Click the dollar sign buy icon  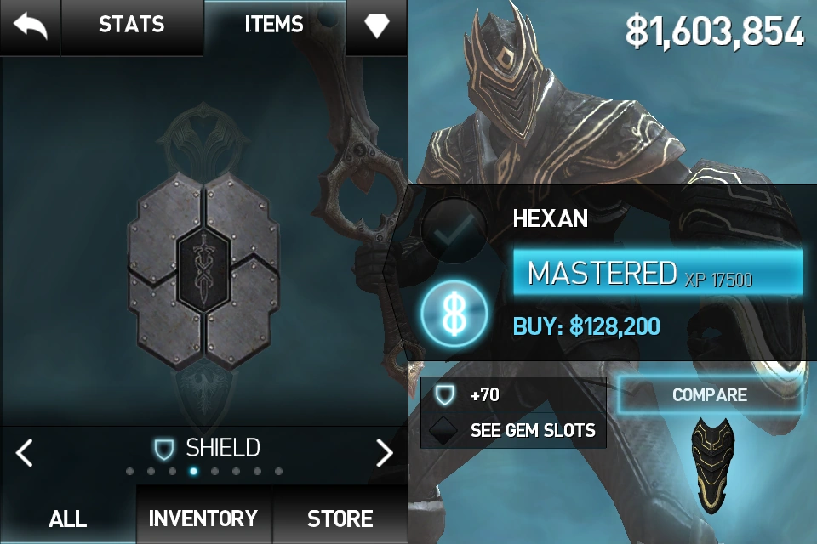point(454,314)
